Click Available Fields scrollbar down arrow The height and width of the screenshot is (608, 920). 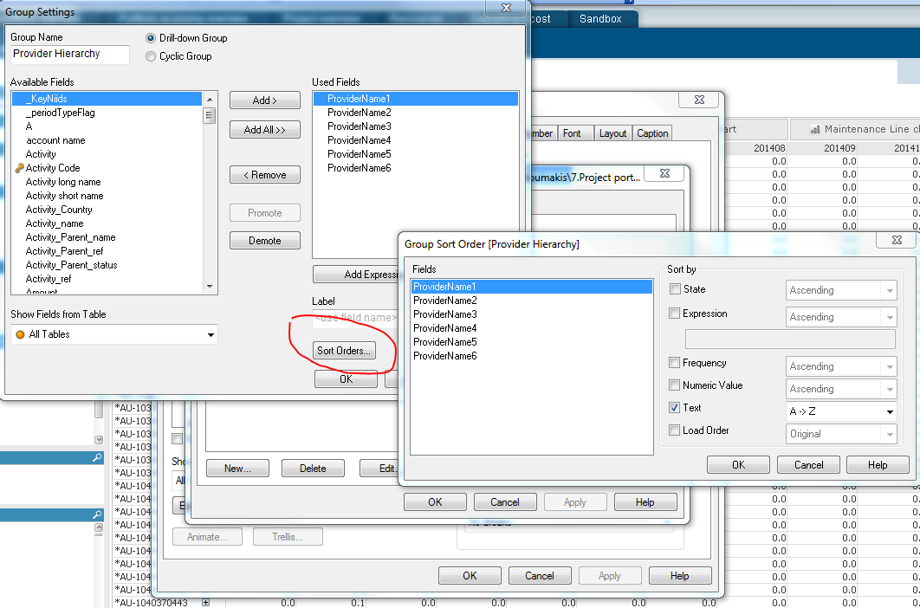pos(210,287)
